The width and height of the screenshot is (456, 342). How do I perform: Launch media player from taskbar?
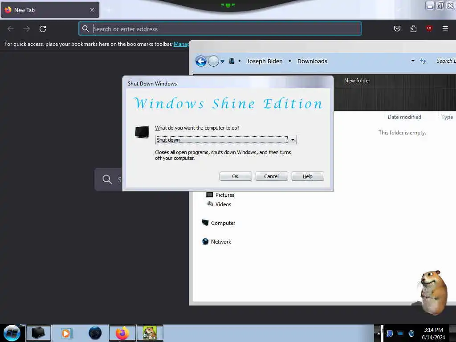click(x=66, y=333)
